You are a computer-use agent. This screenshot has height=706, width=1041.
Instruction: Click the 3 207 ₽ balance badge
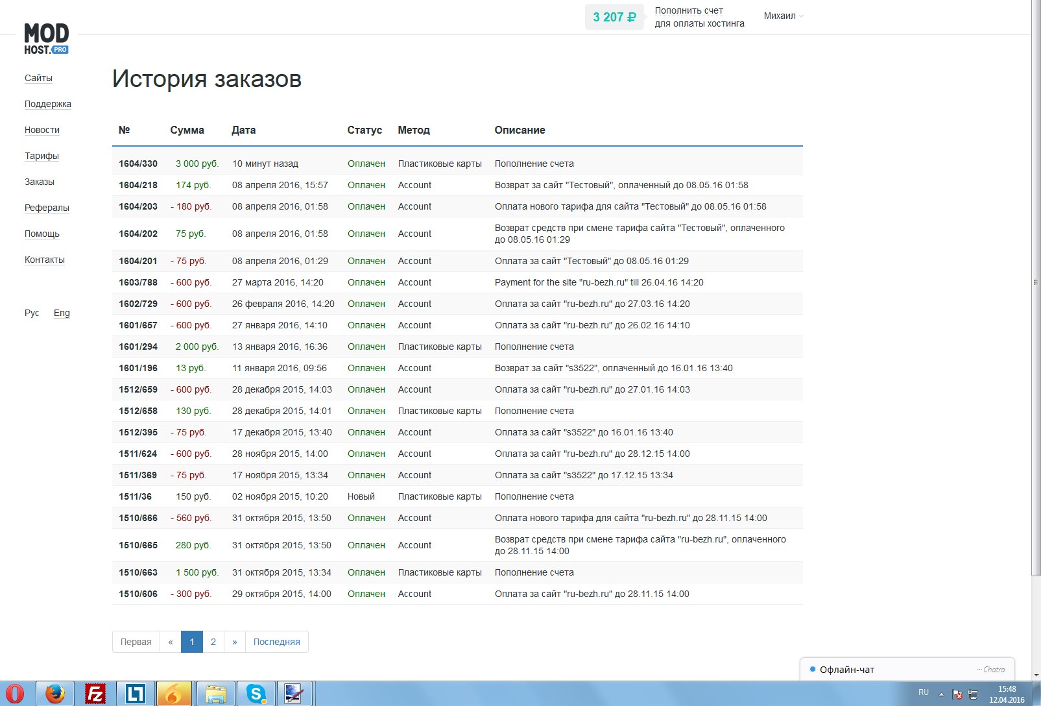coord(614,17)
